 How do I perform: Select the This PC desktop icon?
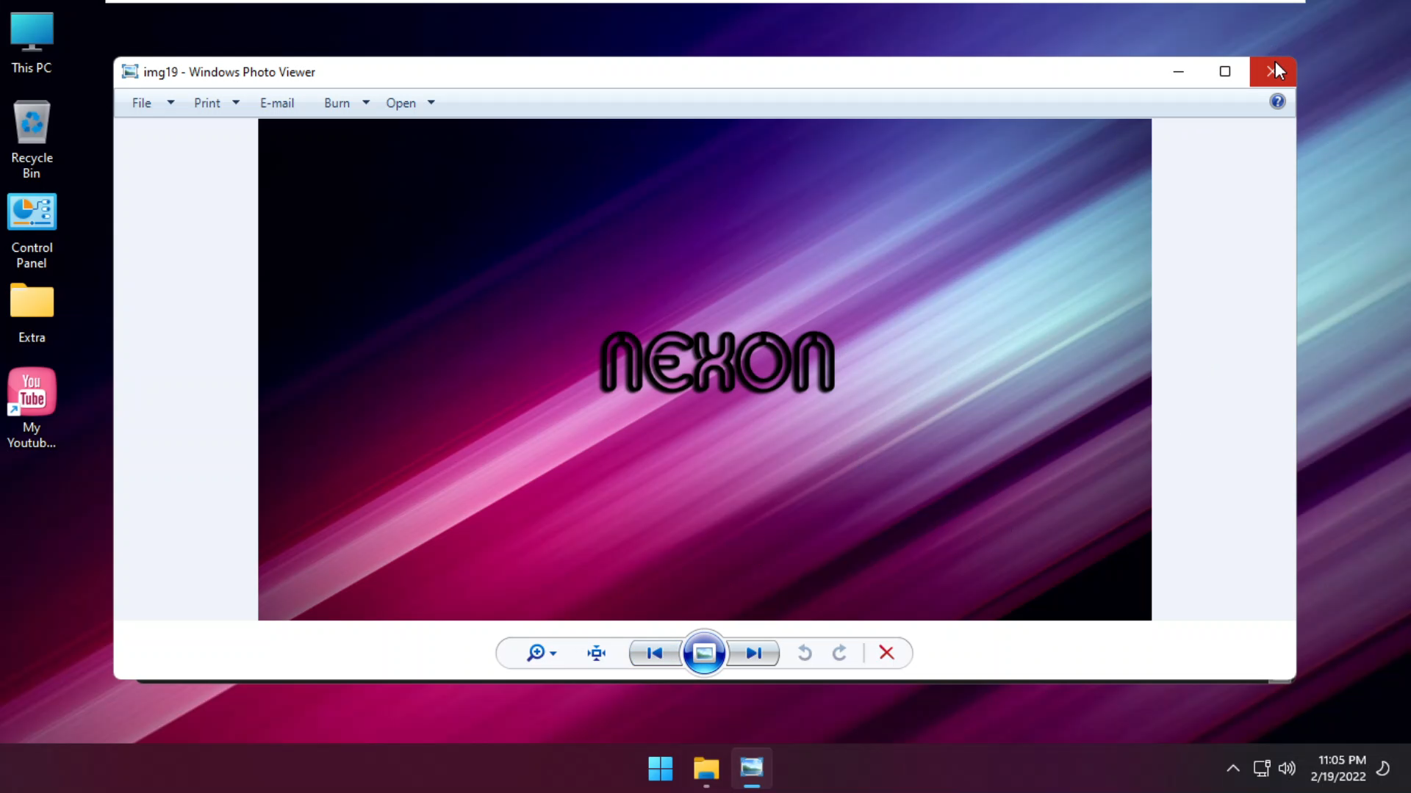point(32,43)
